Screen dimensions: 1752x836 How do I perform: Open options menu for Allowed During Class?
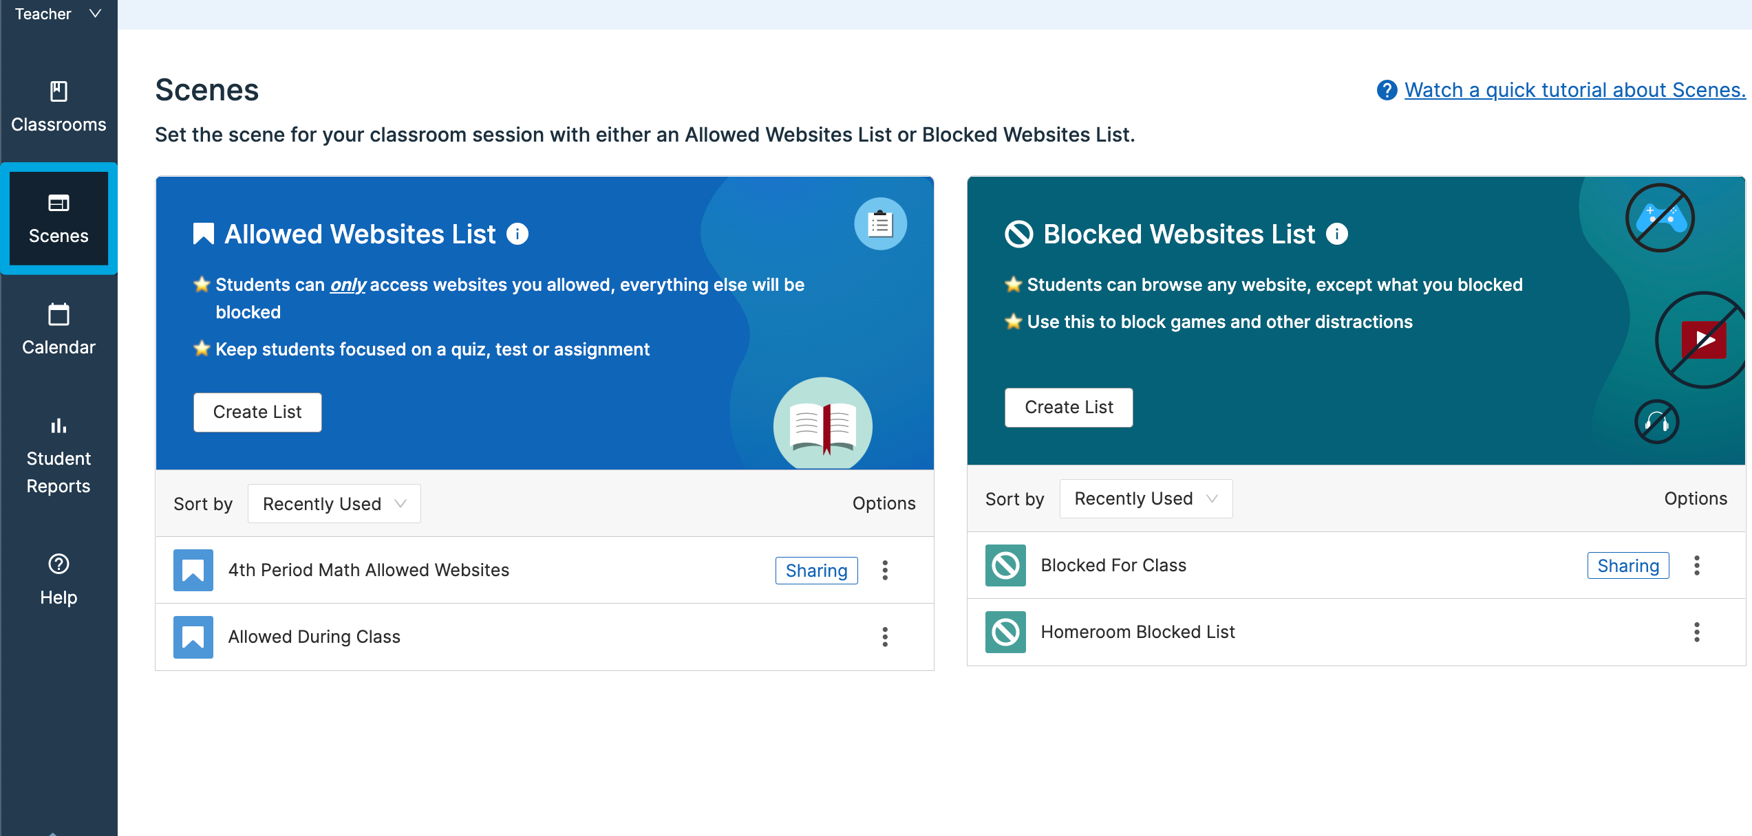point(885,637)
